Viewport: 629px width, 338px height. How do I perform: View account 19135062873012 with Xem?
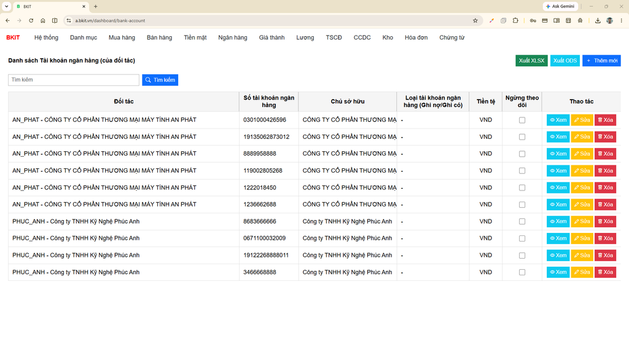558,137
